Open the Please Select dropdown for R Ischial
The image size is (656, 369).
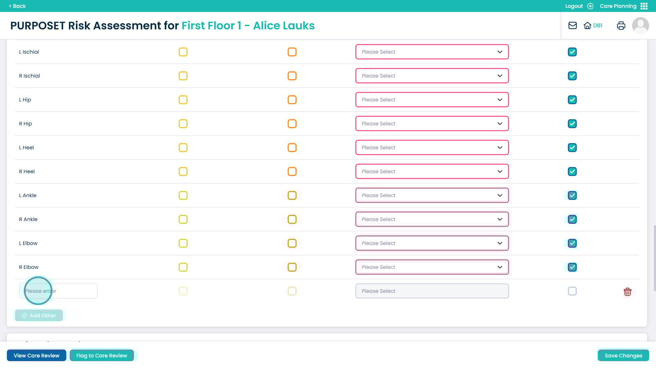(x=432, y=76)
